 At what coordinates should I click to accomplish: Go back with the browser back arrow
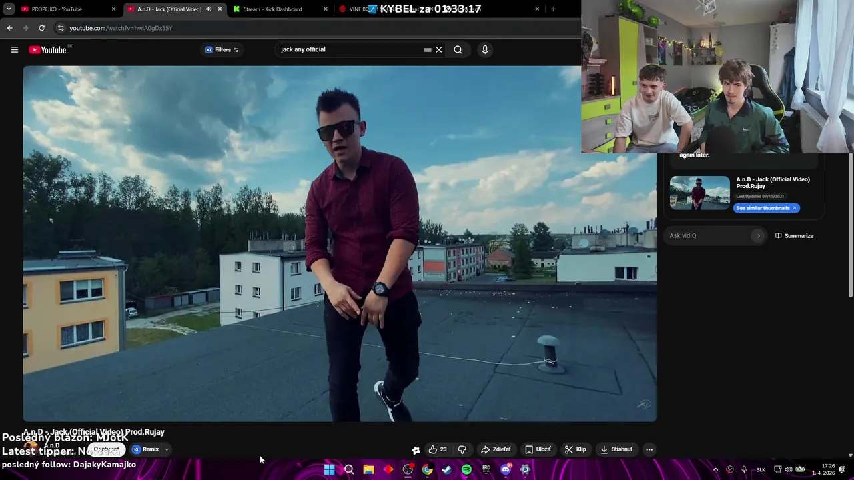[x=9, y=28]
